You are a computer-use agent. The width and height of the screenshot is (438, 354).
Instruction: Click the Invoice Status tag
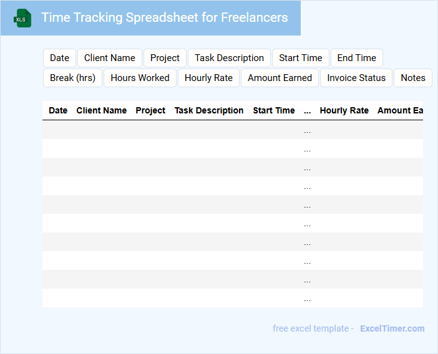coord(356,78)
